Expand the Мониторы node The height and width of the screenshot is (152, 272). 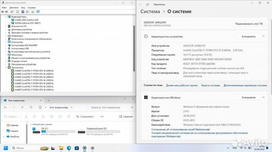click(6, 55)
